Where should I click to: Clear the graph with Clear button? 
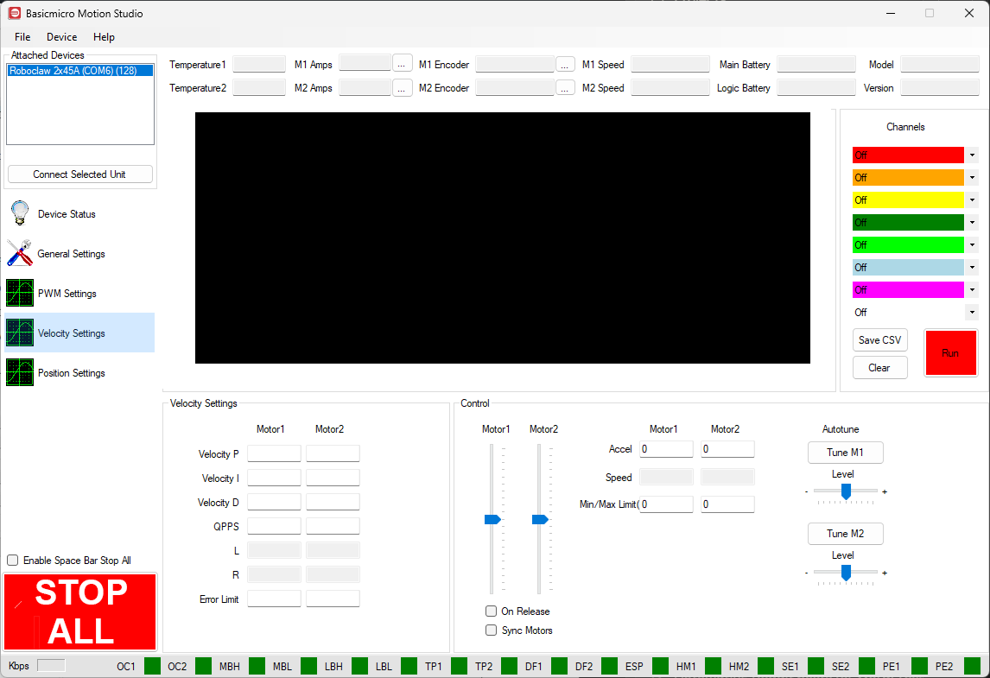pos(879,367)
